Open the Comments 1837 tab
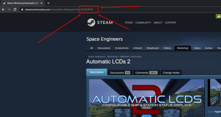Screen dimensions: 221x117 pos(146,73)
